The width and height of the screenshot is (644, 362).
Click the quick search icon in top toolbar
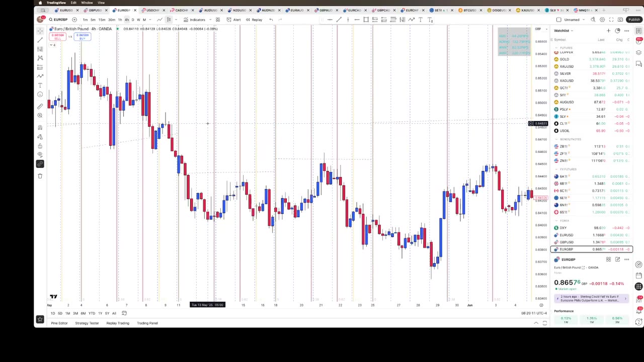593,20
